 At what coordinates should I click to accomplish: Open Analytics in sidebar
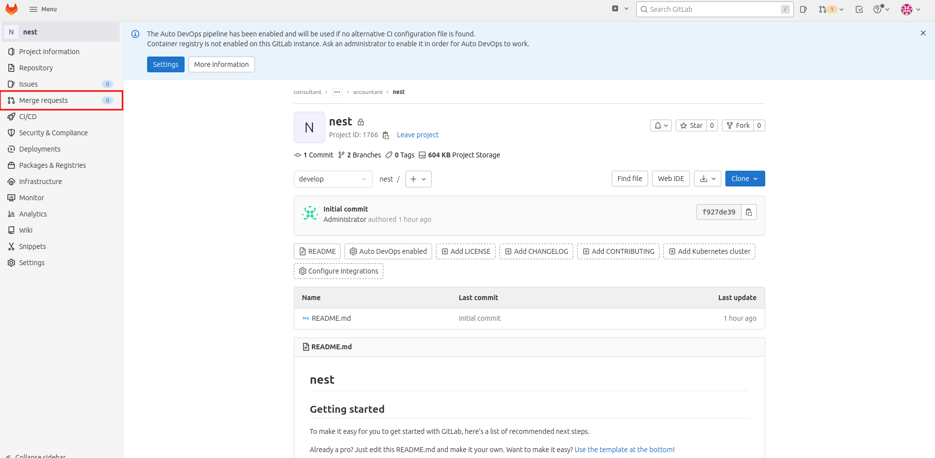click(60, 214)
